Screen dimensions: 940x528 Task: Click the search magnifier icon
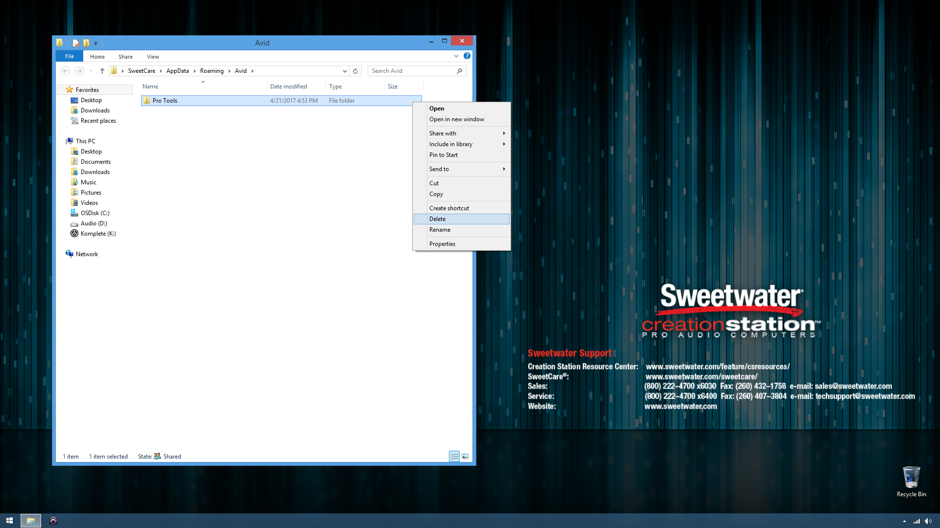point(459,71)
